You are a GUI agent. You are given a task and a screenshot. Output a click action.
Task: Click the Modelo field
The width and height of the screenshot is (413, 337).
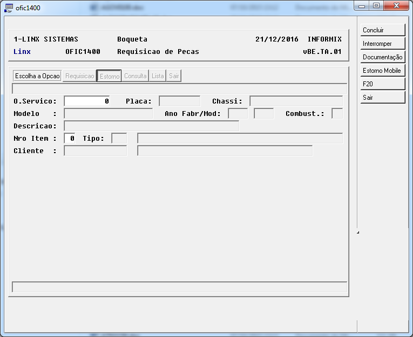tap(109, 113)
